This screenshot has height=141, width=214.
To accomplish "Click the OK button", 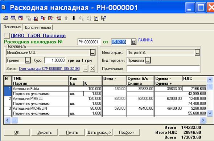I will click(17, 132).
